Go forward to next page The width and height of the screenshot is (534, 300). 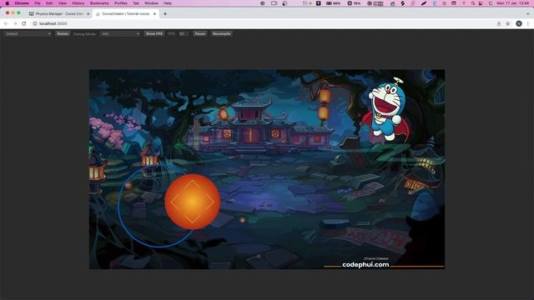tap(15, 23)
